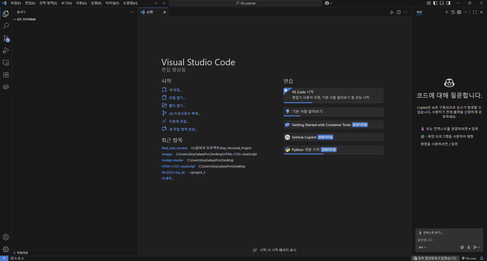This screenshot has height=261, width=487.
Task: Customize layout icon in title bar
Action: (429, 3)
